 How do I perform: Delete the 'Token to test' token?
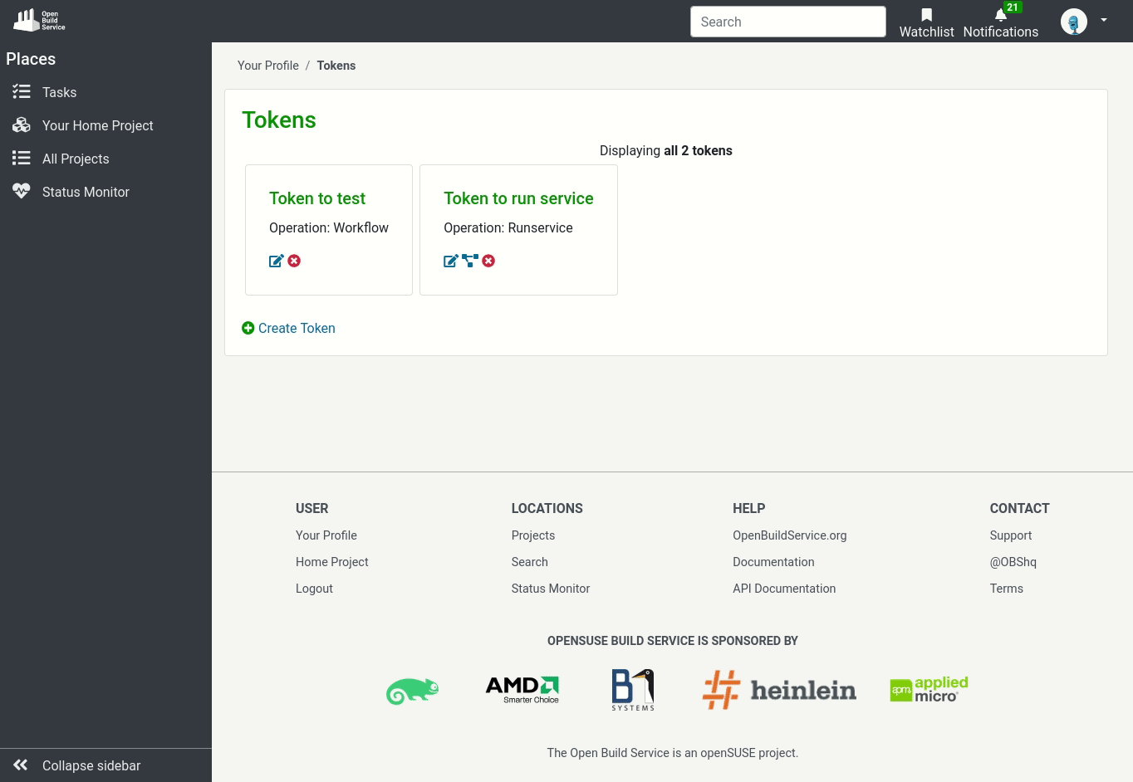point(294,261)
